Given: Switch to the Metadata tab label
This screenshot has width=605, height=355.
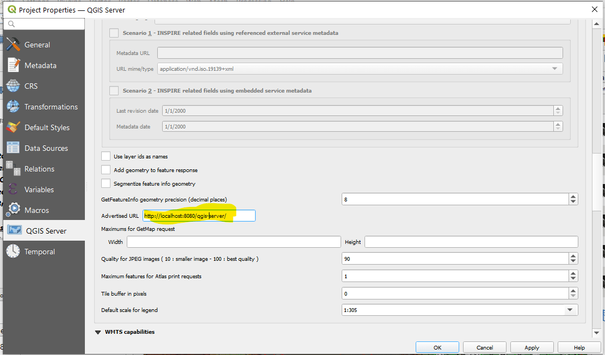Looking at the screenshot, I should click(40, 66).
